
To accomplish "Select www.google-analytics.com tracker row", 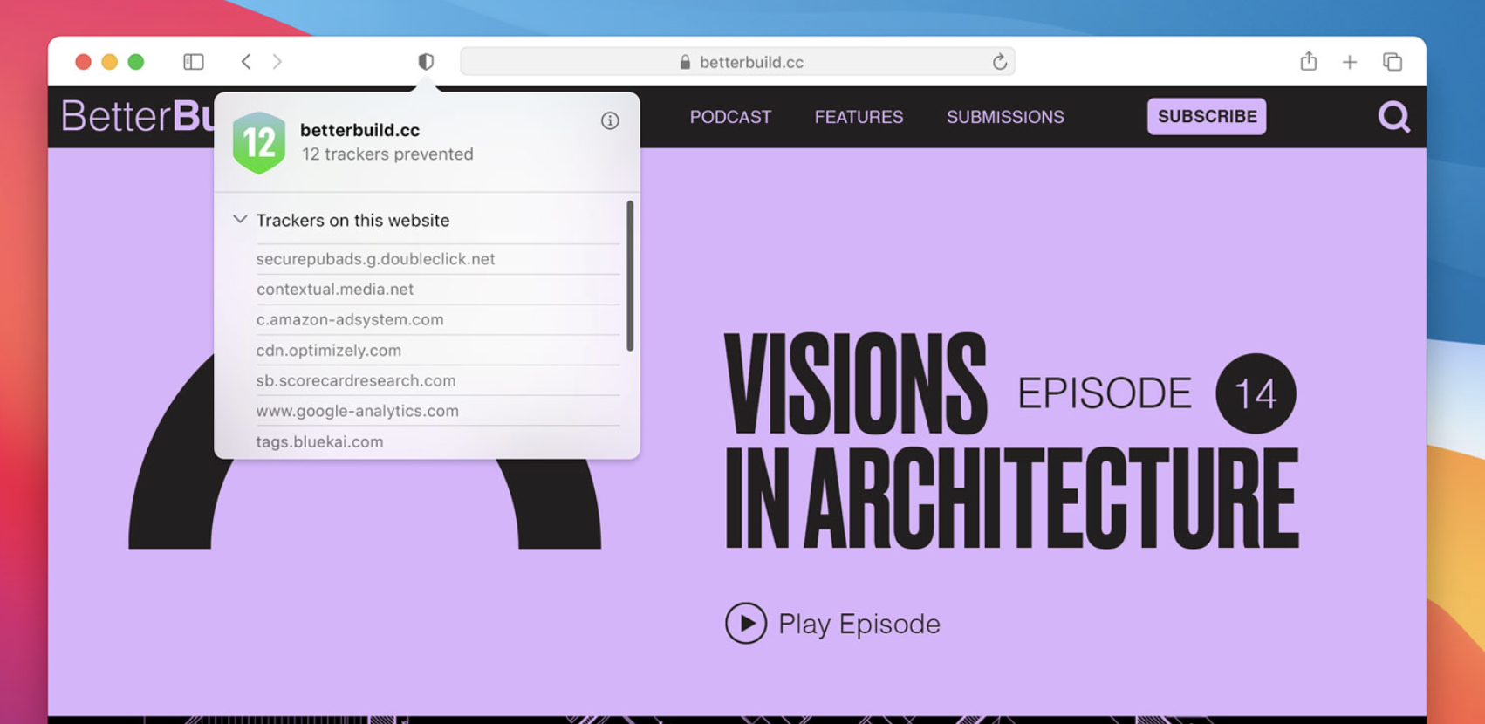I will coord(437,411).
